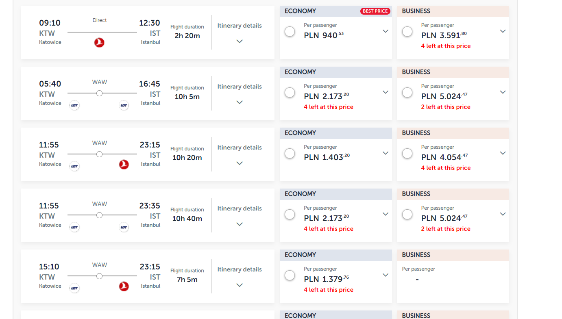Click second LOT logo on 05:40 flight
Image resolution: width=562 pixels, height=319 pixels.
point(124,105)
